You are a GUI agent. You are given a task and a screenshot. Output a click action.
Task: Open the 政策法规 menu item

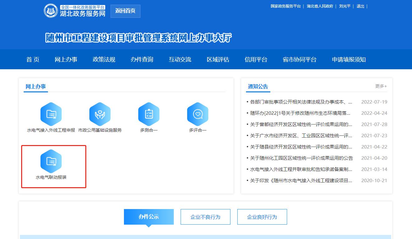pyautogui.click(x=104, y=59)
